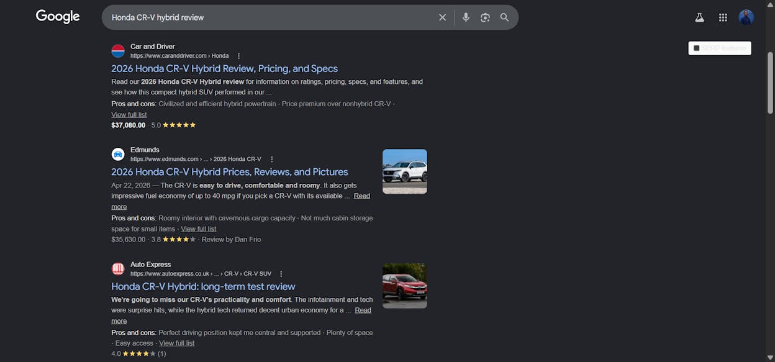The height and width of the screenshot is (362, 775).
Task: Clear the search query with X
Action: pos(442,17)
